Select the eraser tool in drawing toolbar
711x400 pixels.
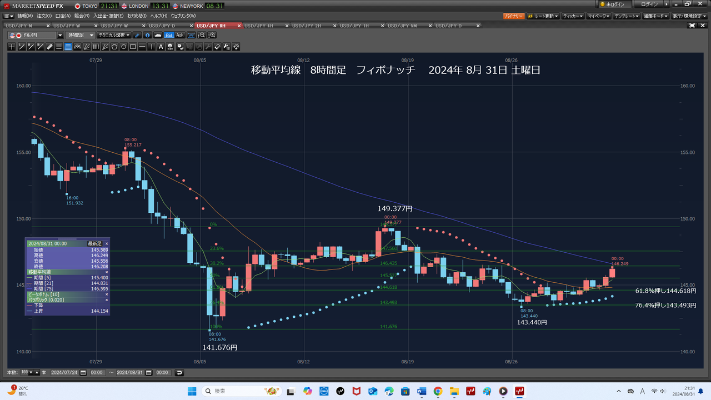coord(217,47)
